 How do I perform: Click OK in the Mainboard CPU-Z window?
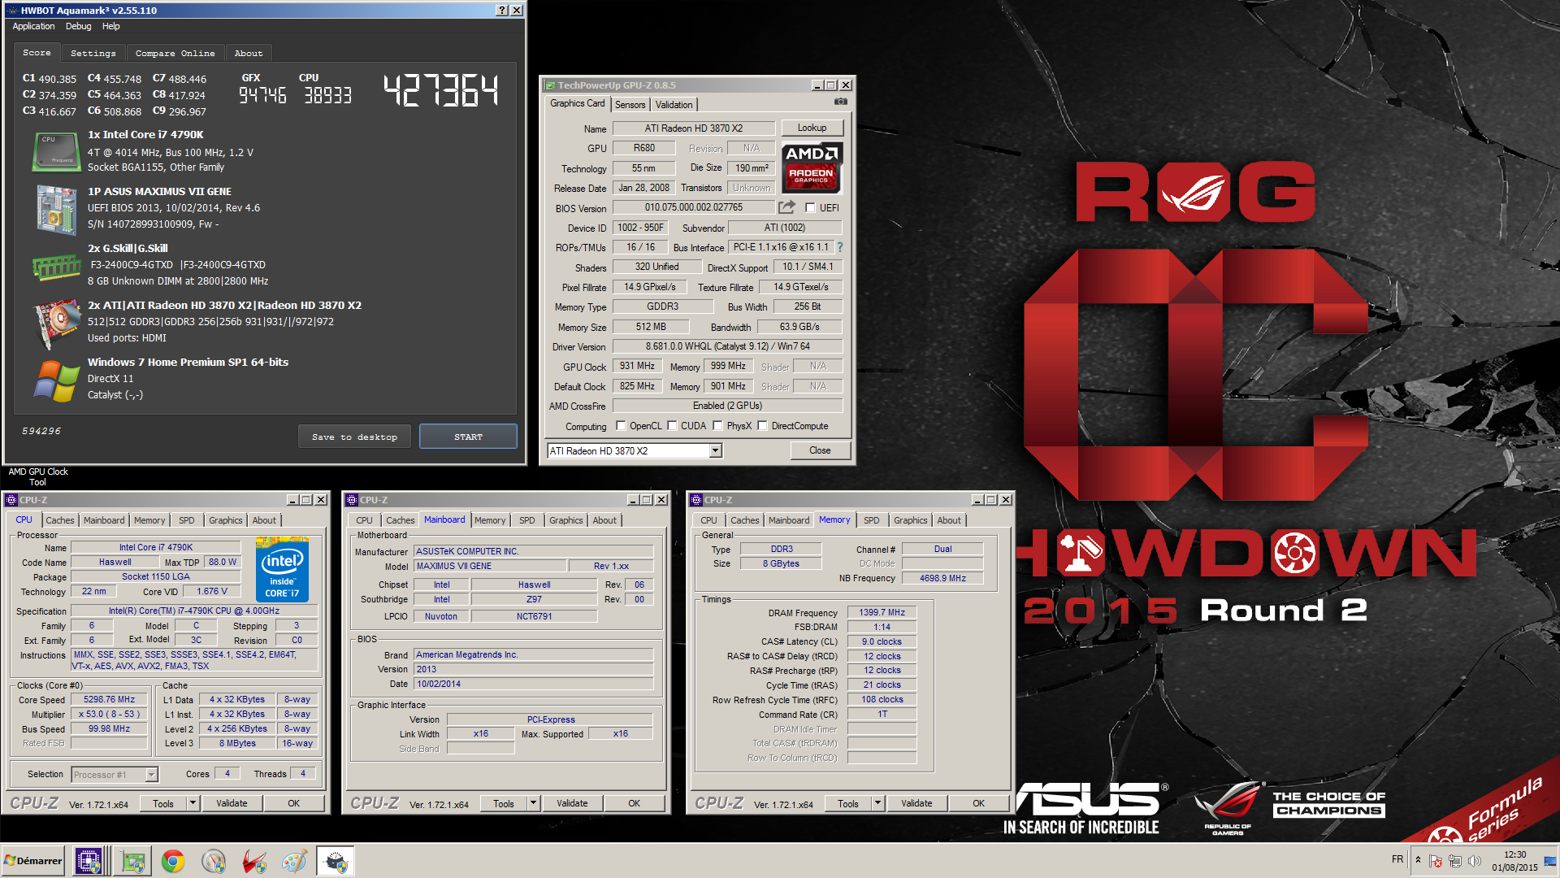click(635, 803)
